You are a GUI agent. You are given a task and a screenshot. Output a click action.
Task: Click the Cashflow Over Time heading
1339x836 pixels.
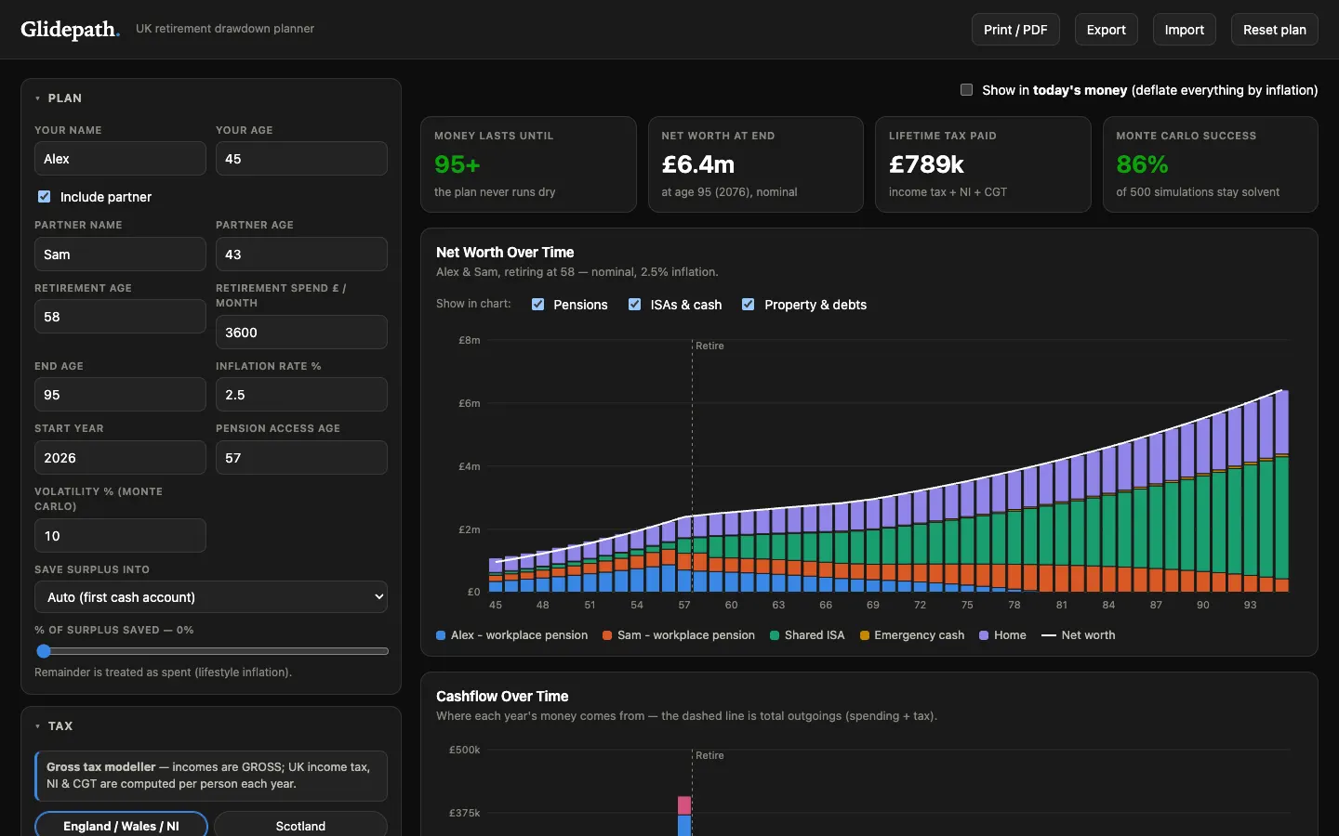click(x=502, y=697)
